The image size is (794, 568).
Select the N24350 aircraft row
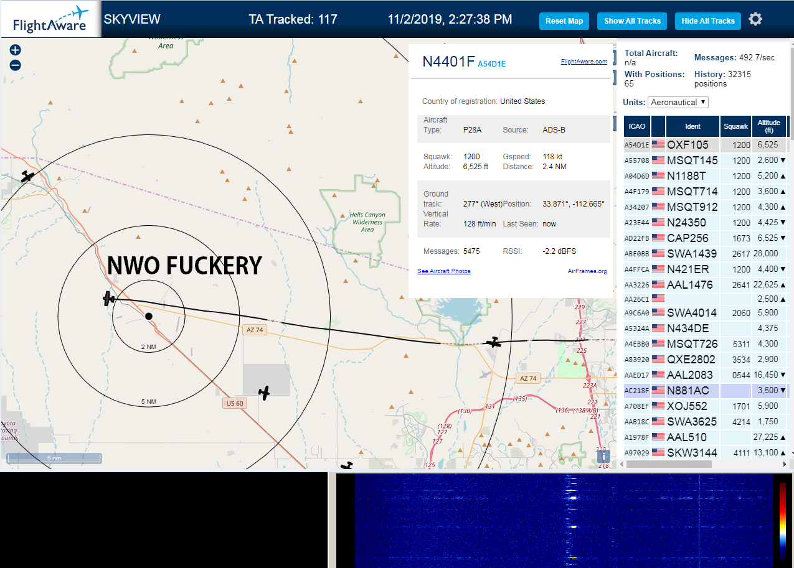click(x=706, y=223)
